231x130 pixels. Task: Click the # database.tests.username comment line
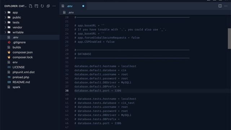click(x=101, y=107)
